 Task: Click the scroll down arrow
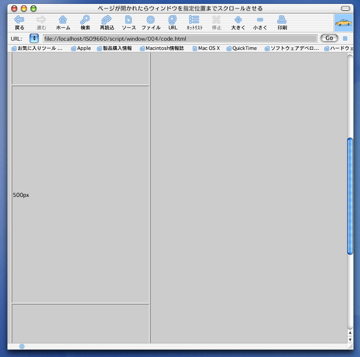click(350, 339)
